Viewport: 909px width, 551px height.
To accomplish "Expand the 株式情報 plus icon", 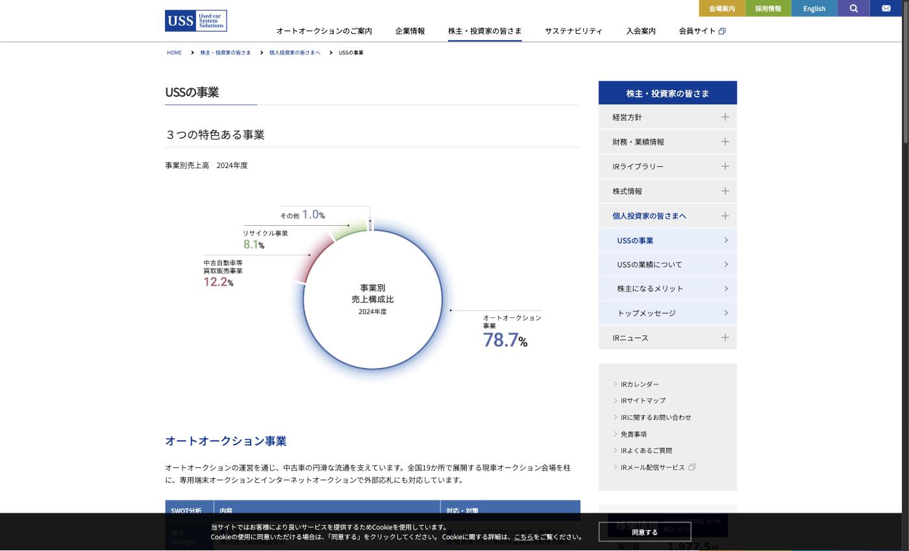I will point(725,191).
